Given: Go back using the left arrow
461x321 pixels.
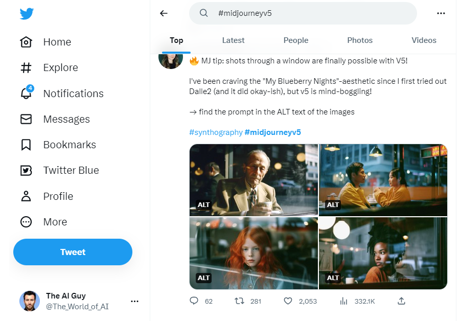Looking at the screenshot, I should click(164, 13).
